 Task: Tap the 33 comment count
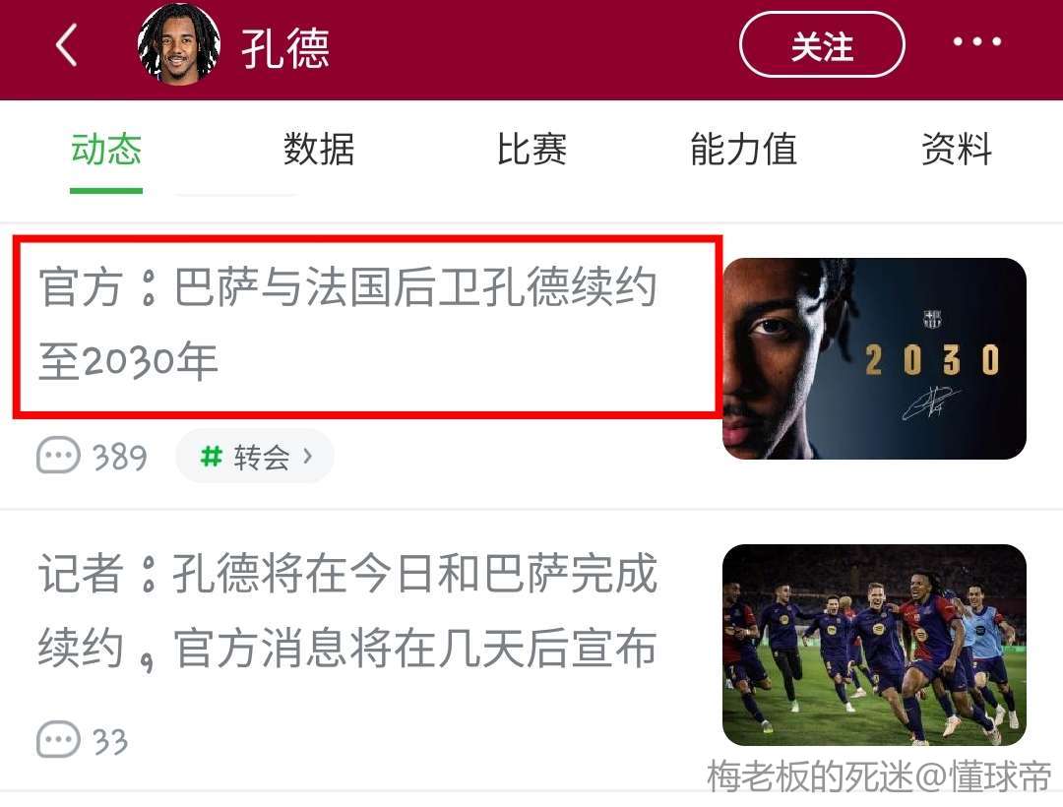(x=110, y=742)
